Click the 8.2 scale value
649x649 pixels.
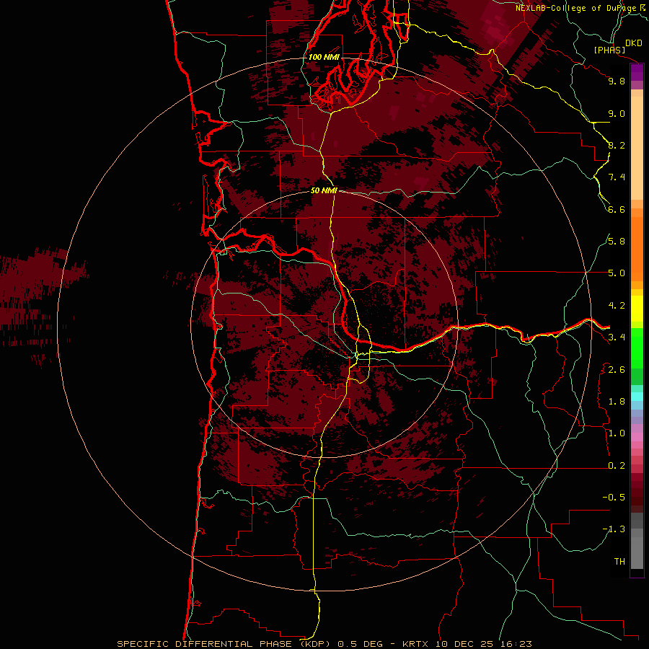tap(617, 145)
